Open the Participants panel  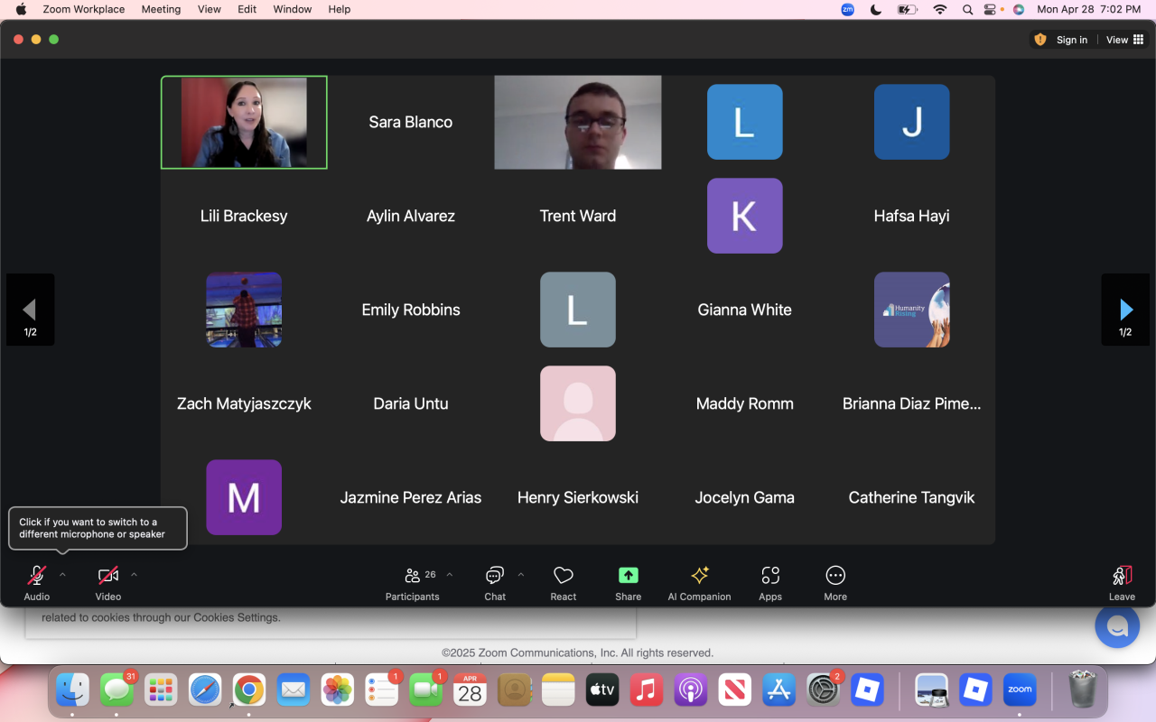point(413,582)
